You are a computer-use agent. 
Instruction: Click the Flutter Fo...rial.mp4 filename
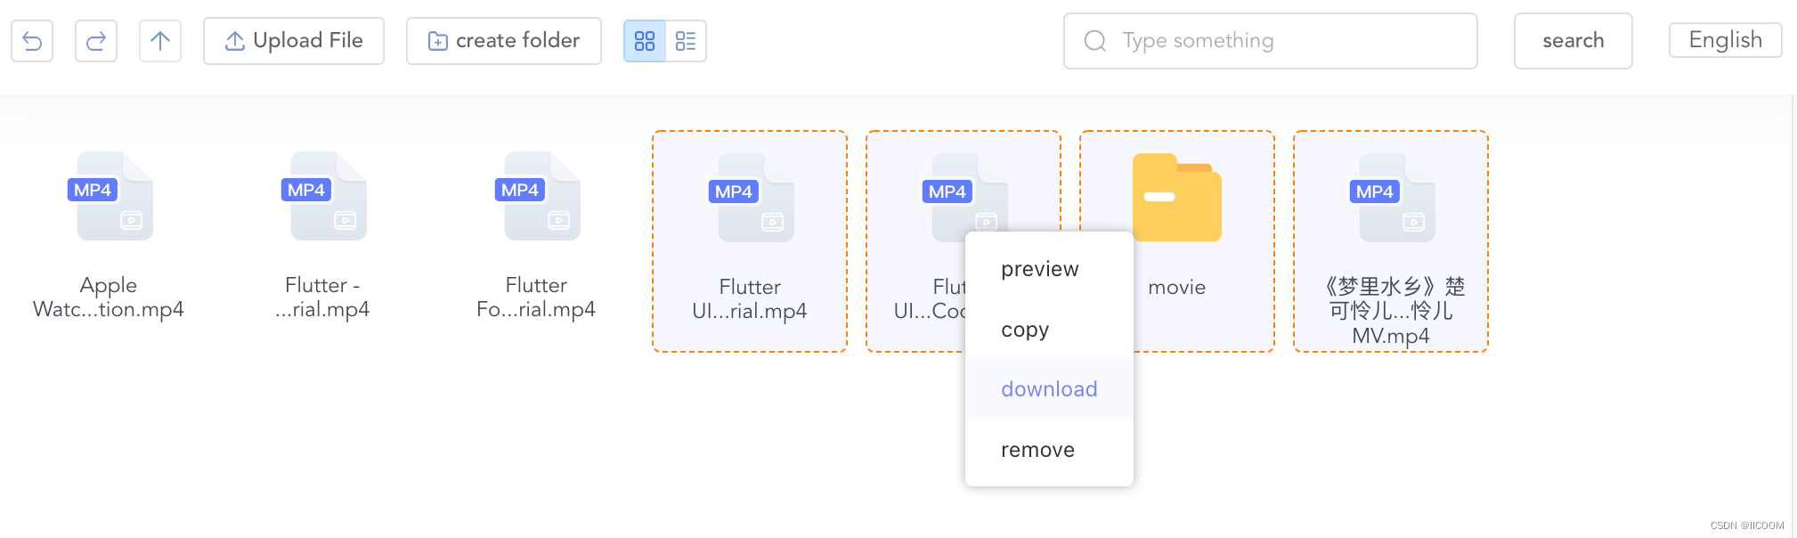tap(536, 298)
